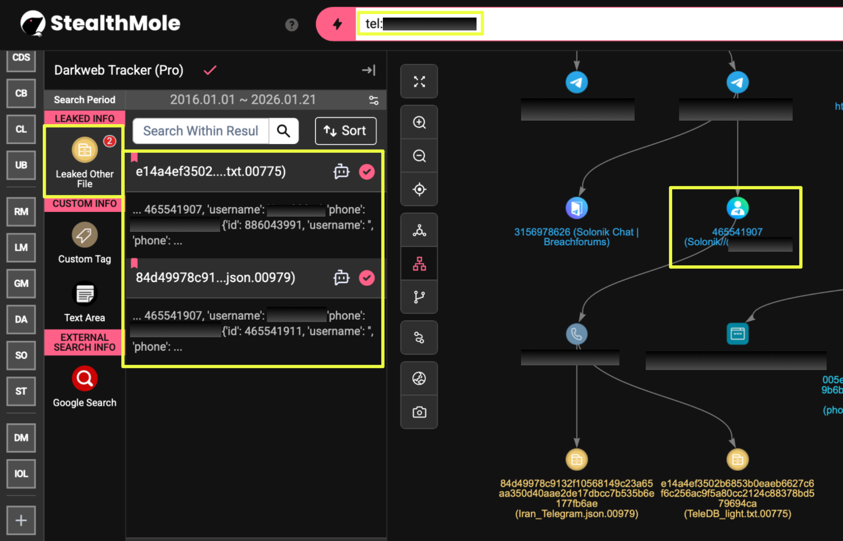The image size is (843, 541).
Task: Uncheck the e14a4ef3502 result checkmark
Action: click(x=367, y=172)
